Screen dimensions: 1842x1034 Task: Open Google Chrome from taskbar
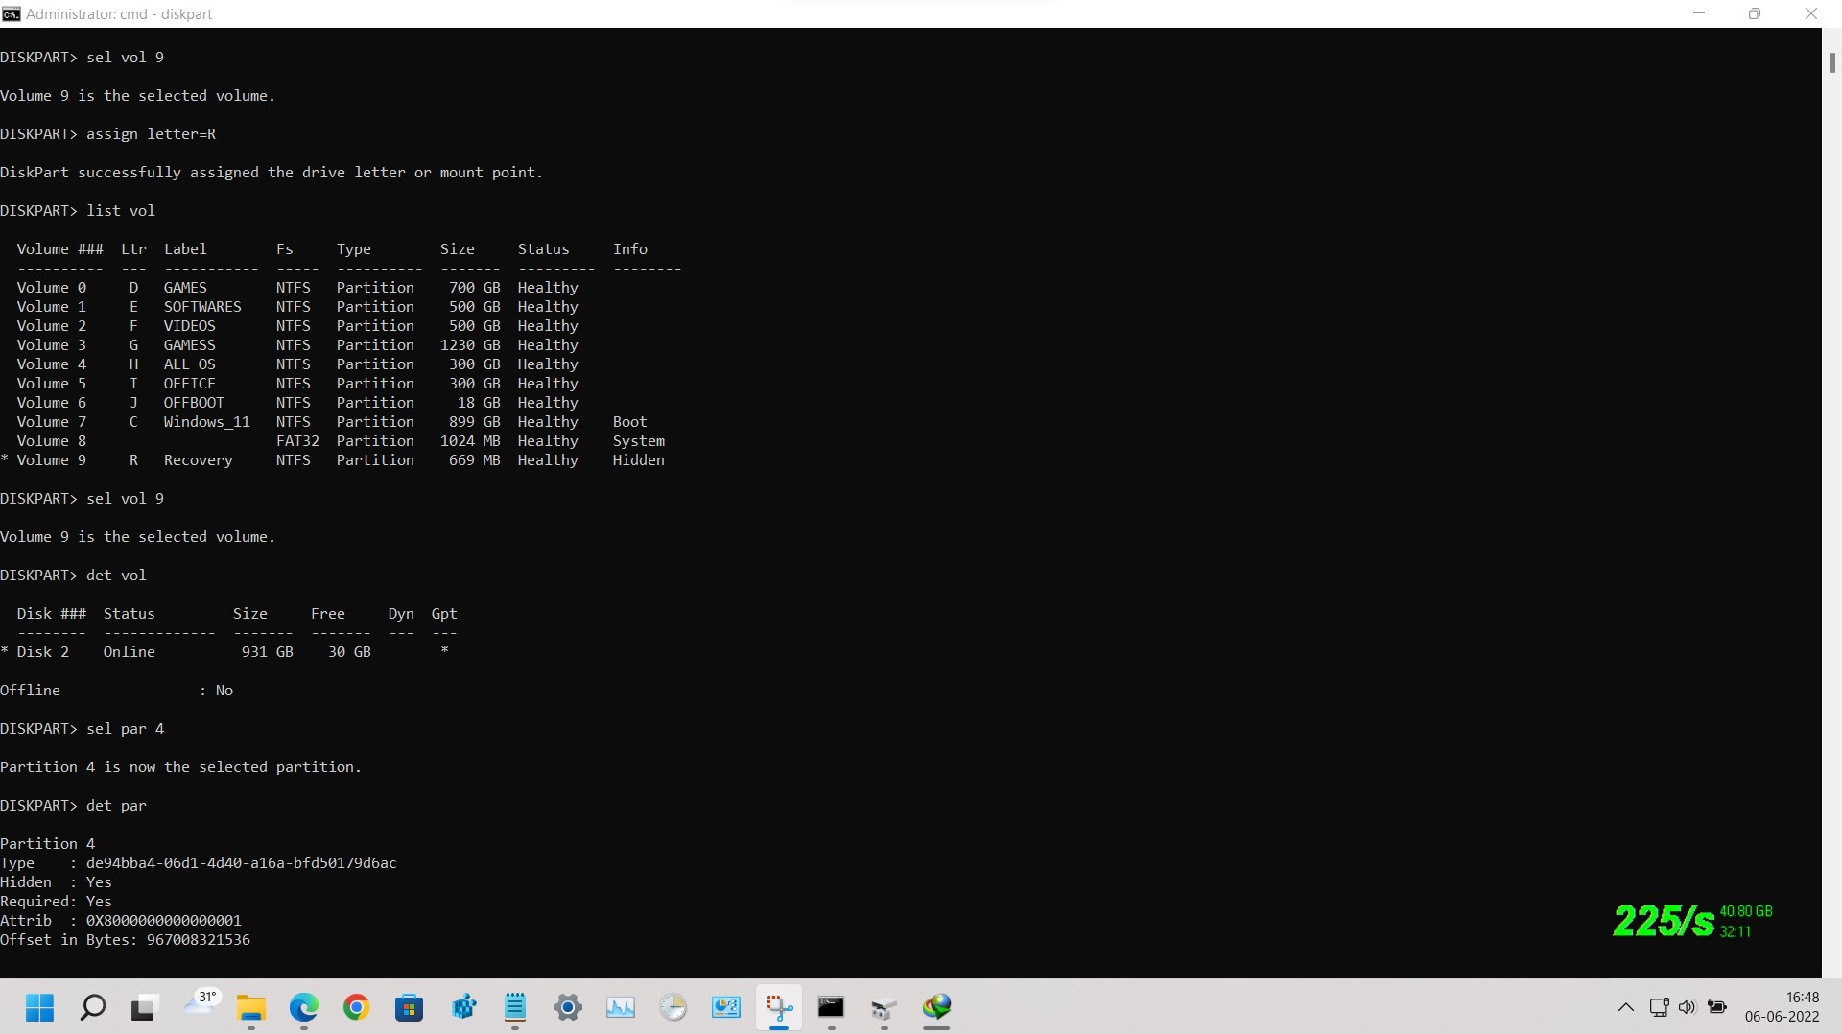[x=357, y=1007]
